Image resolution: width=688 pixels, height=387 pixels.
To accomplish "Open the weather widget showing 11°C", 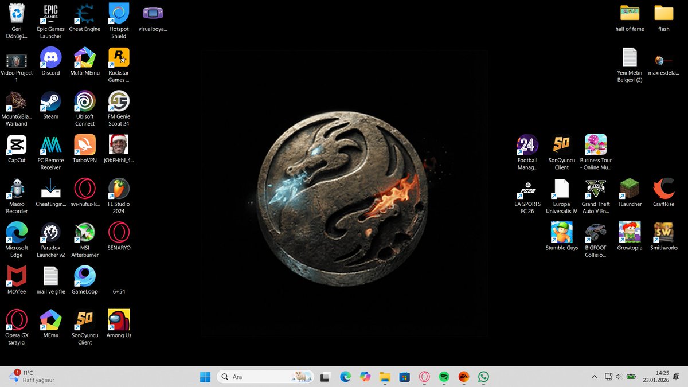I will pyautogui.click(x=32, y=376).
